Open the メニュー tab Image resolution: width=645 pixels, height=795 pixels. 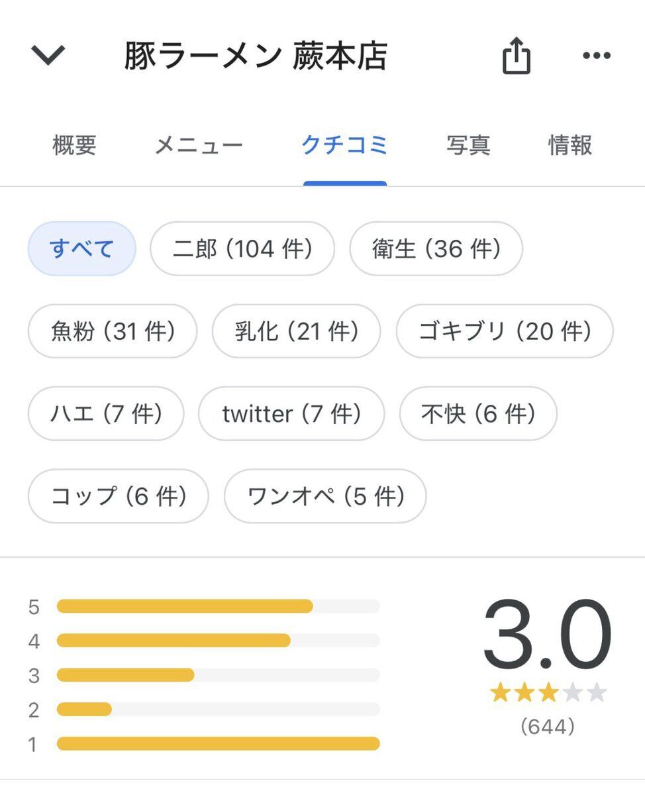pyautogui.click(x=199, y=145)
